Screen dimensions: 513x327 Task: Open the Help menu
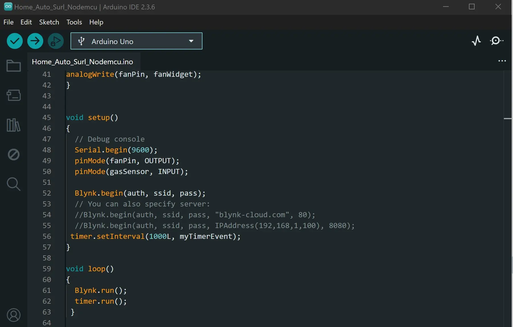coord(96,22)
